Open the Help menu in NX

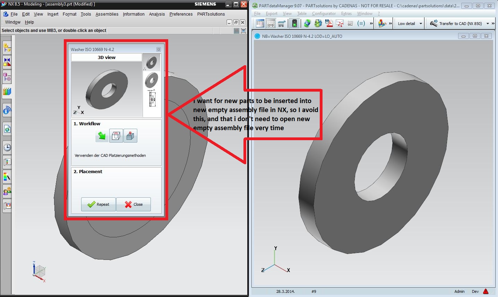coord(29,22)
